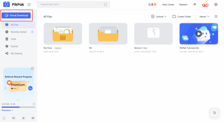The height and width of the screenshot is (122, 224).
Task: Click the Create Folder button
Action: [x=182, y=16]
